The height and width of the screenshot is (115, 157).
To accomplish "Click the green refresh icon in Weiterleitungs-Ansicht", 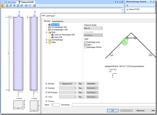I will point(127,5).
